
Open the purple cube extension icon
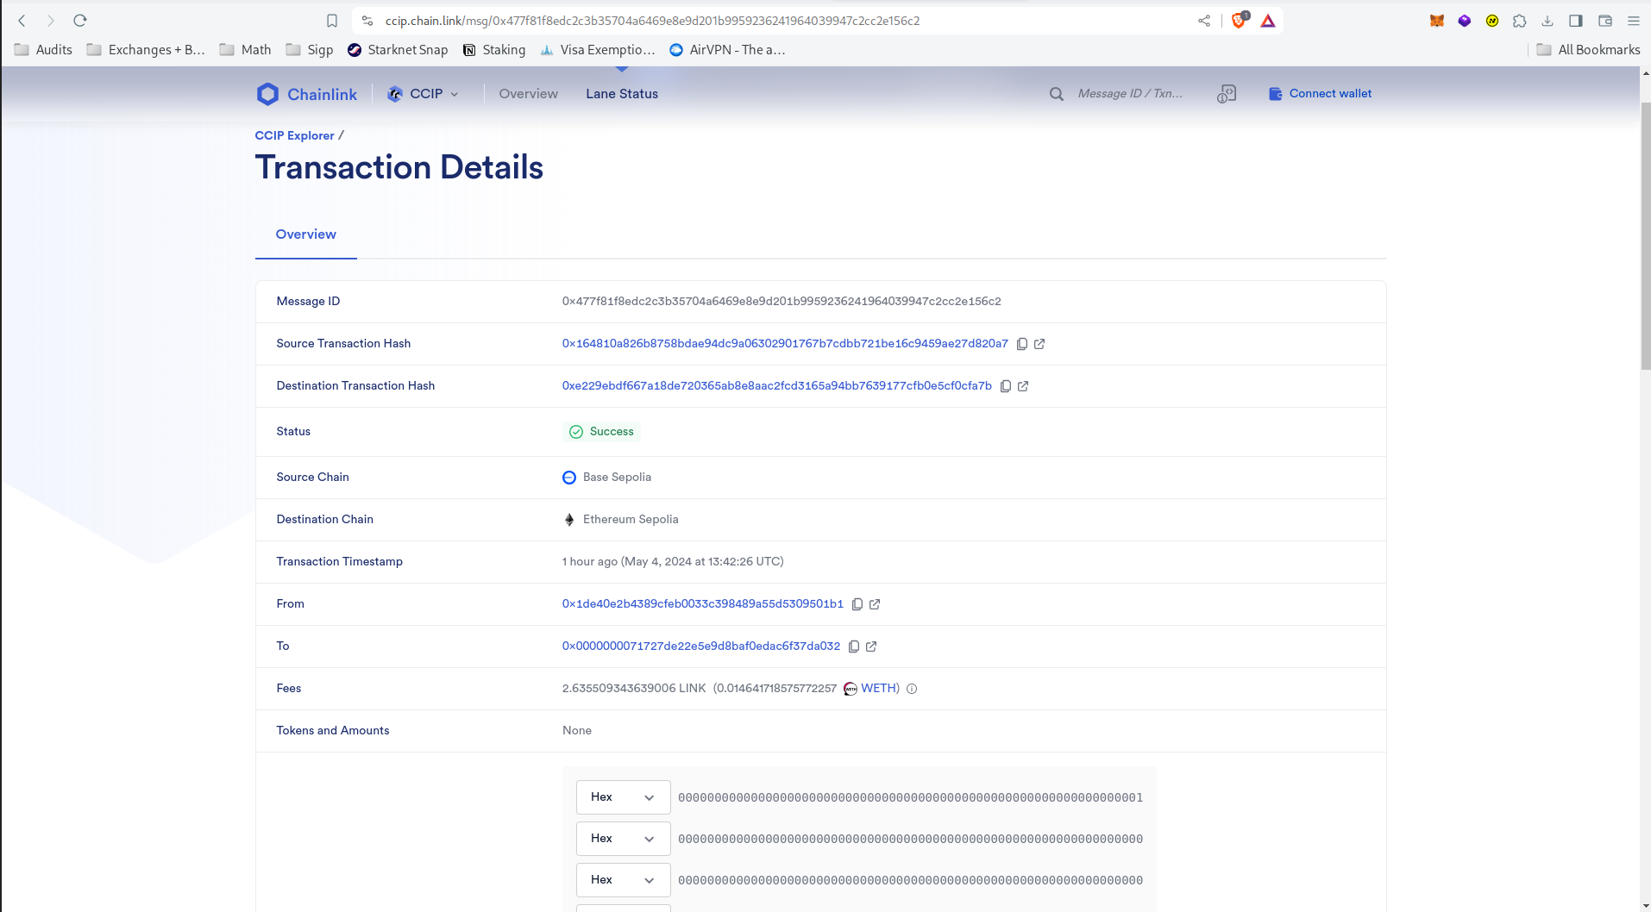click(x=1465, y=21)
